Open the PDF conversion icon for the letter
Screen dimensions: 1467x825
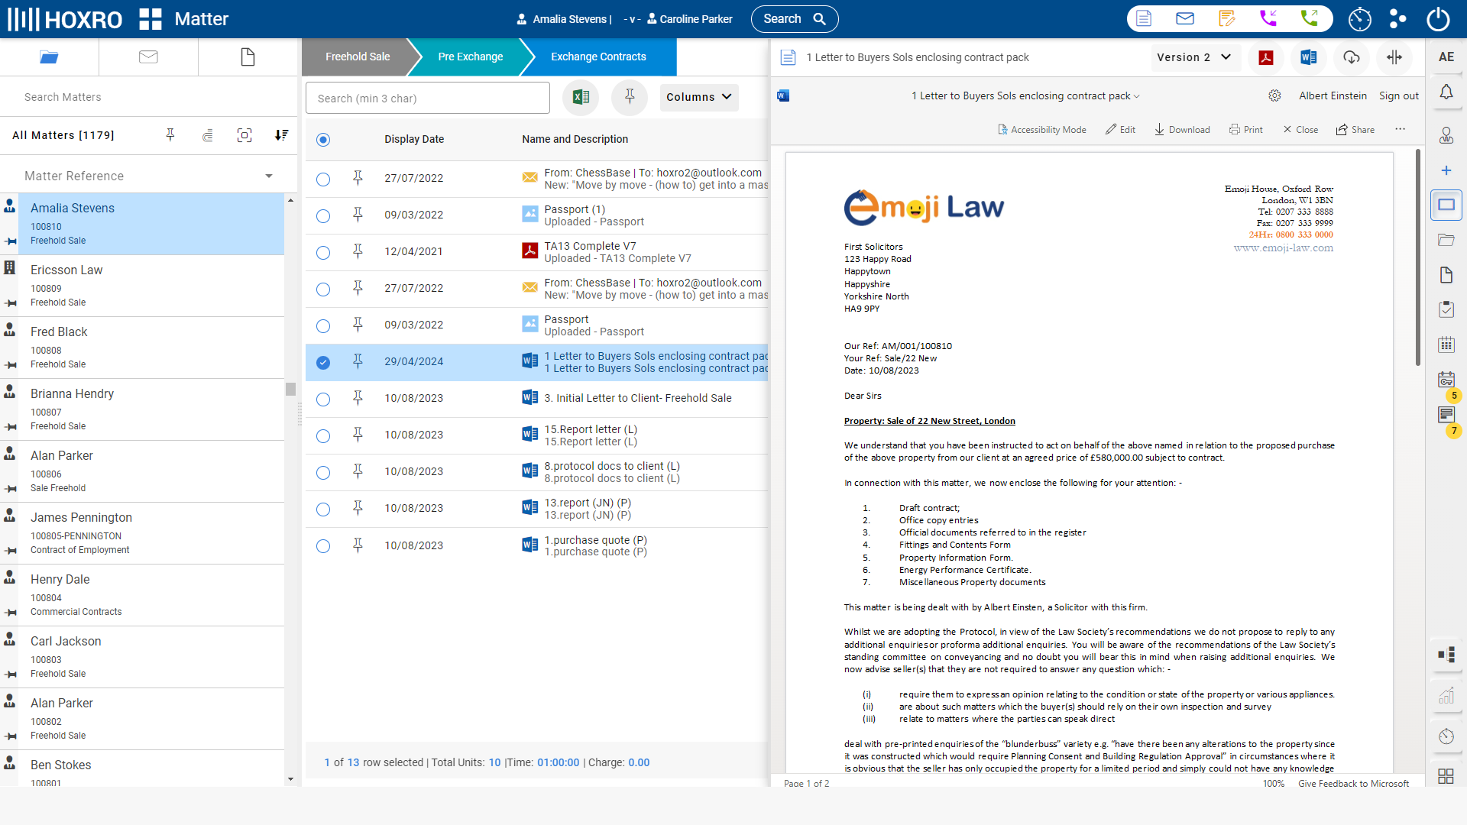point(1266,58)
